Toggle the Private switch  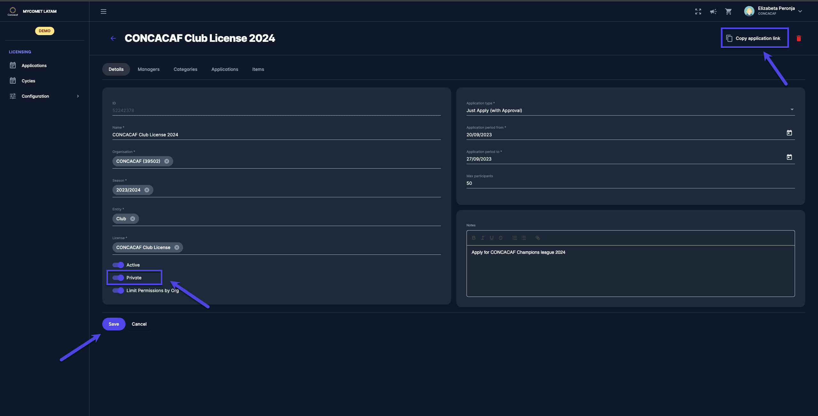(x=118, y=278)
